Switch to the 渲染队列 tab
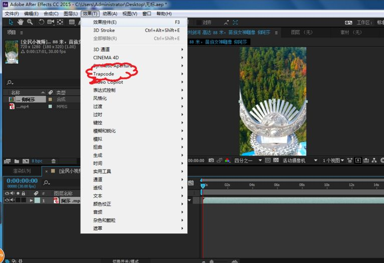The image size is (384, 263). [22, 171]
